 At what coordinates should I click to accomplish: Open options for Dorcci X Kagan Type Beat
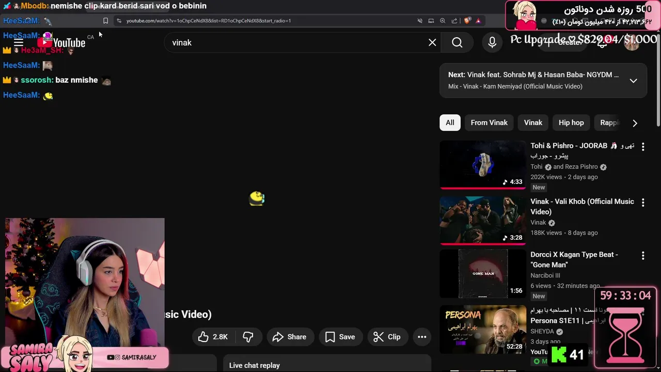click(x=643, y=256)
